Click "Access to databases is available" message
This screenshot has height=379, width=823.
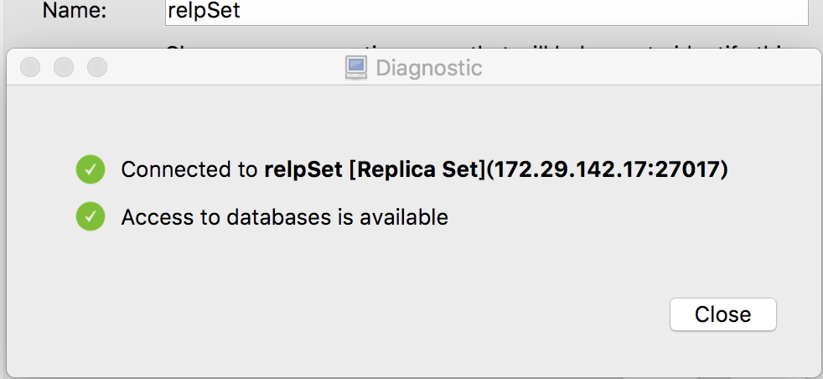tap(284, 218)
